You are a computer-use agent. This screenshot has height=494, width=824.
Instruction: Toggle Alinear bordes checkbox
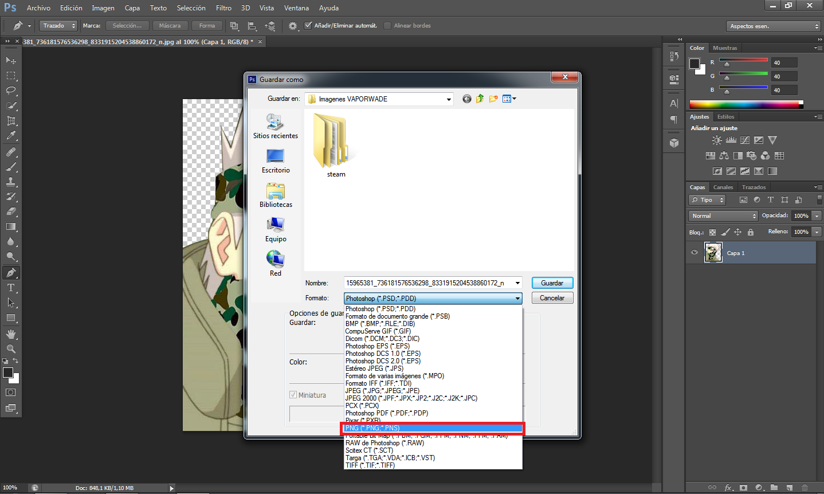point(387,25)
